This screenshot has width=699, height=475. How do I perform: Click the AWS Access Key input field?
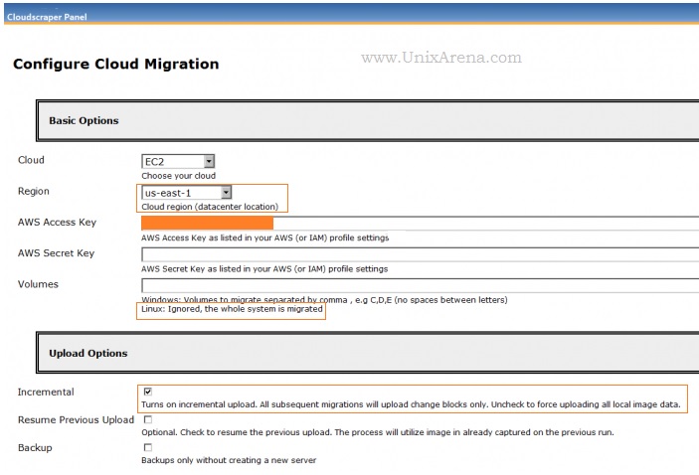click(x=420, y=224)
